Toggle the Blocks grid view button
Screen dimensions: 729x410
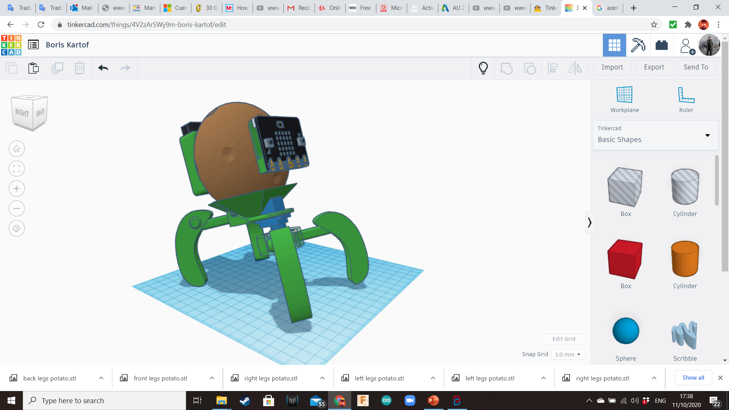[614, 45]
